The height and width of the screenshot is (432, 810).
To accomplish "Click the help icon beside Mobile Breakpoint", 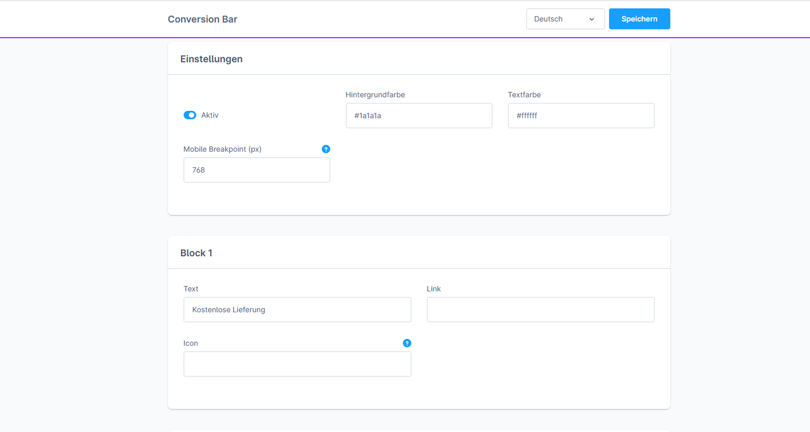I will pos(326,149).
